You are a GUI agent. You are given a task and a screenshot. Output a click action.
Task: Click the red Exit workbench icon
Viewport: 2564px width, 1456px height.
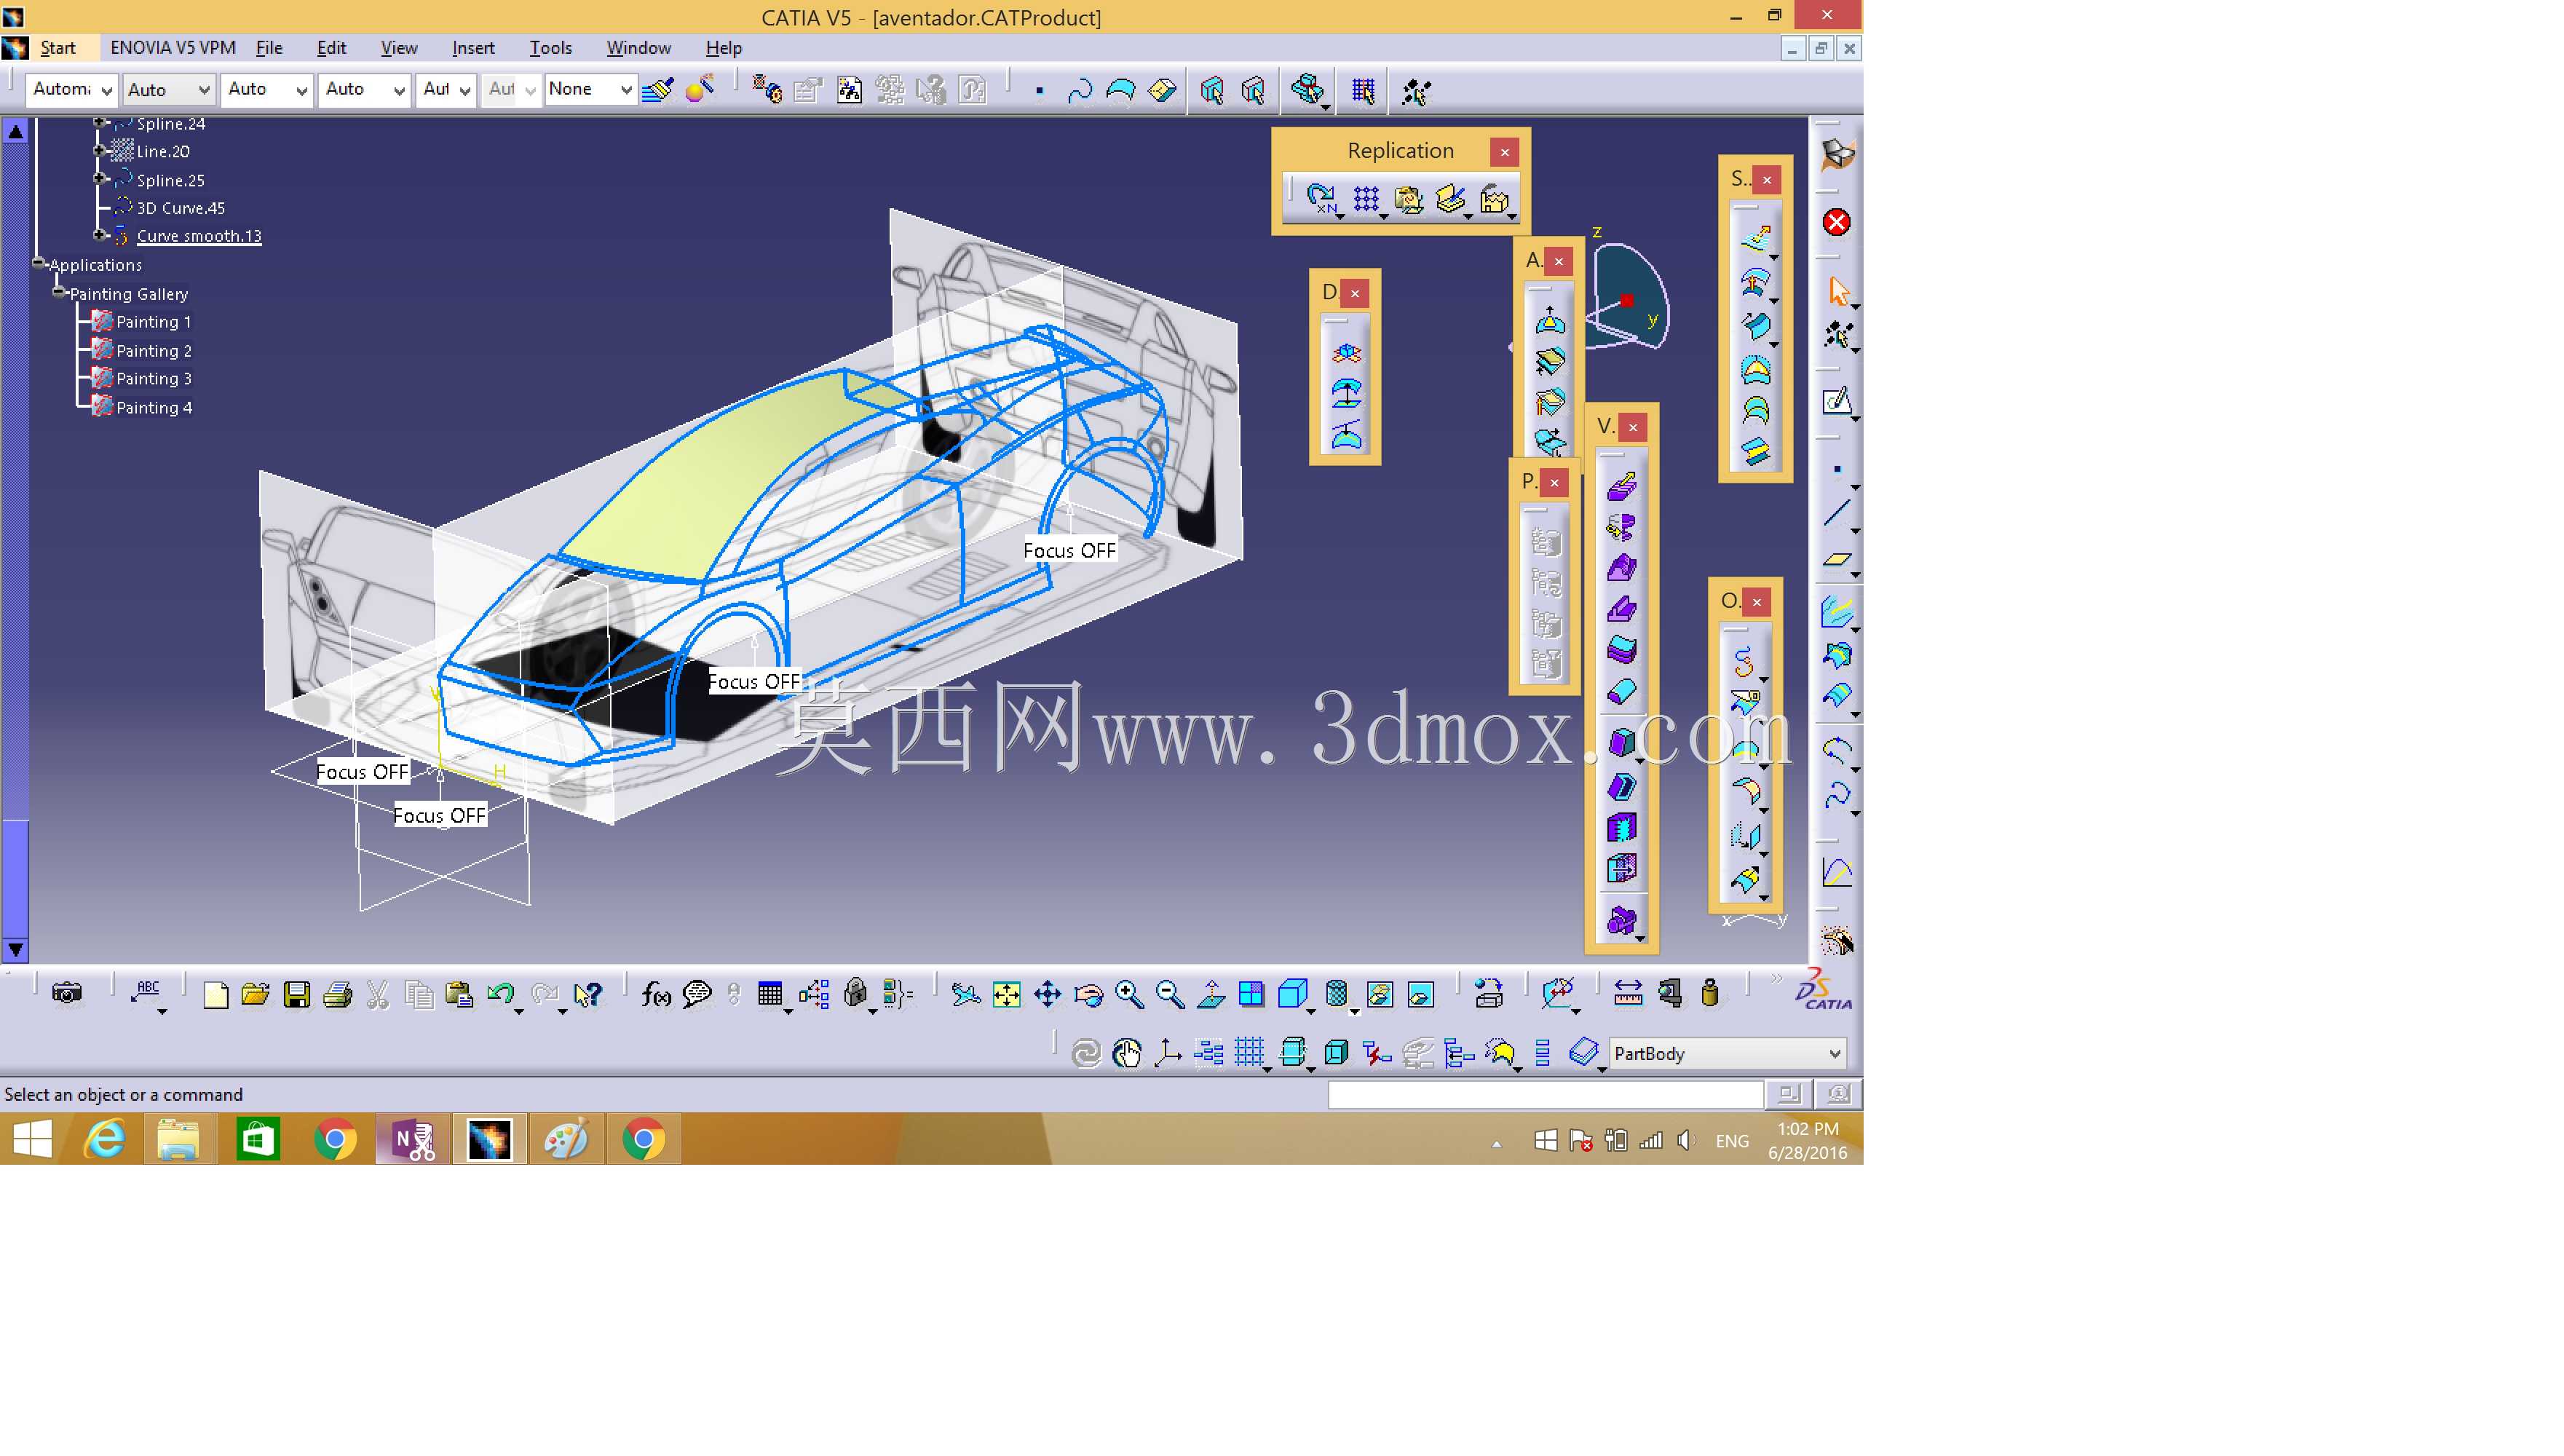pos(1837,222)
